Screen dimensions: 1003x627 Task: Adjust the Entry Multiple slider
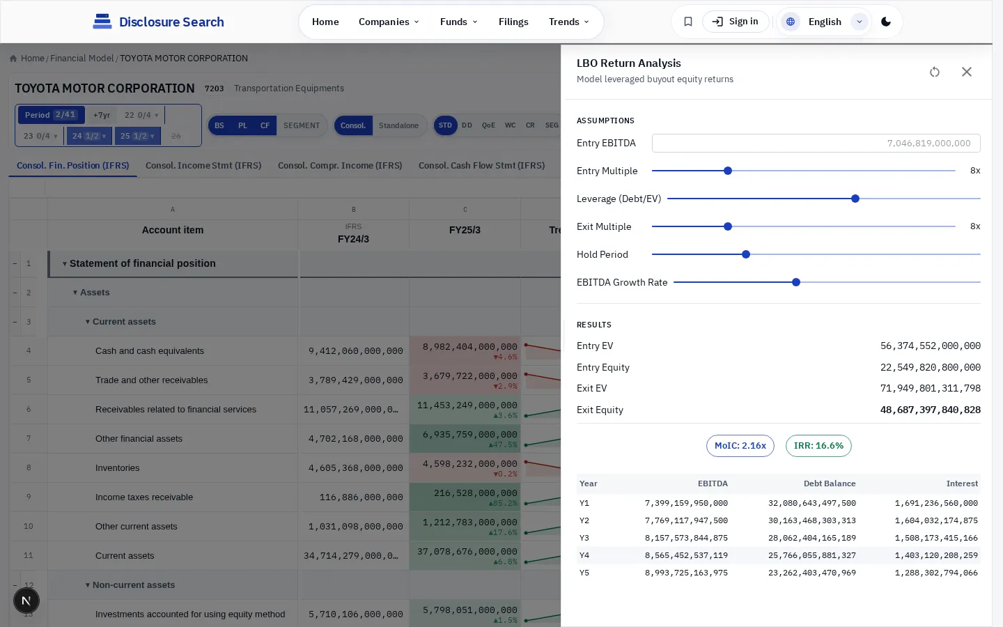(804, 171)
